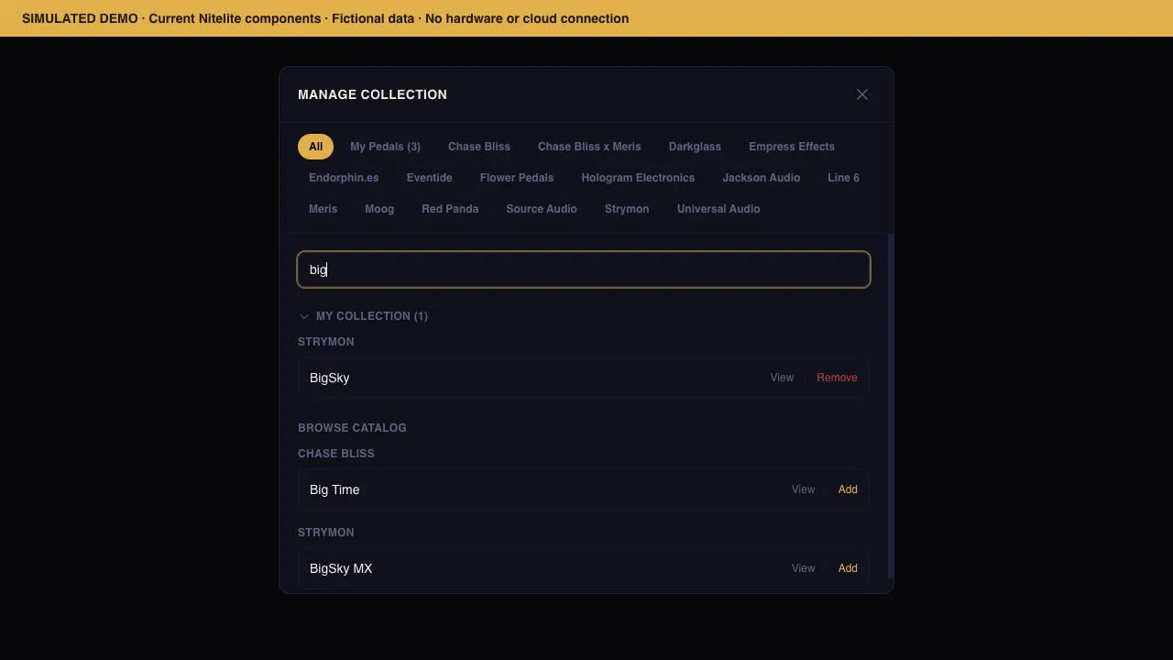Remove BigSky from collection
Screen dimensions: 1173x660
click(837, 378)
